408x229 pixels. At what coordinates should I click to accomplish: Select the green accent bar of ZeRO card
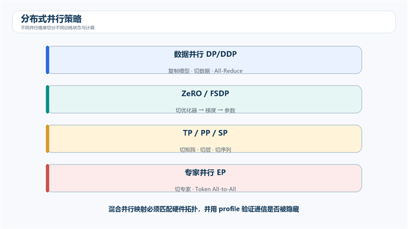click(47, 99)
